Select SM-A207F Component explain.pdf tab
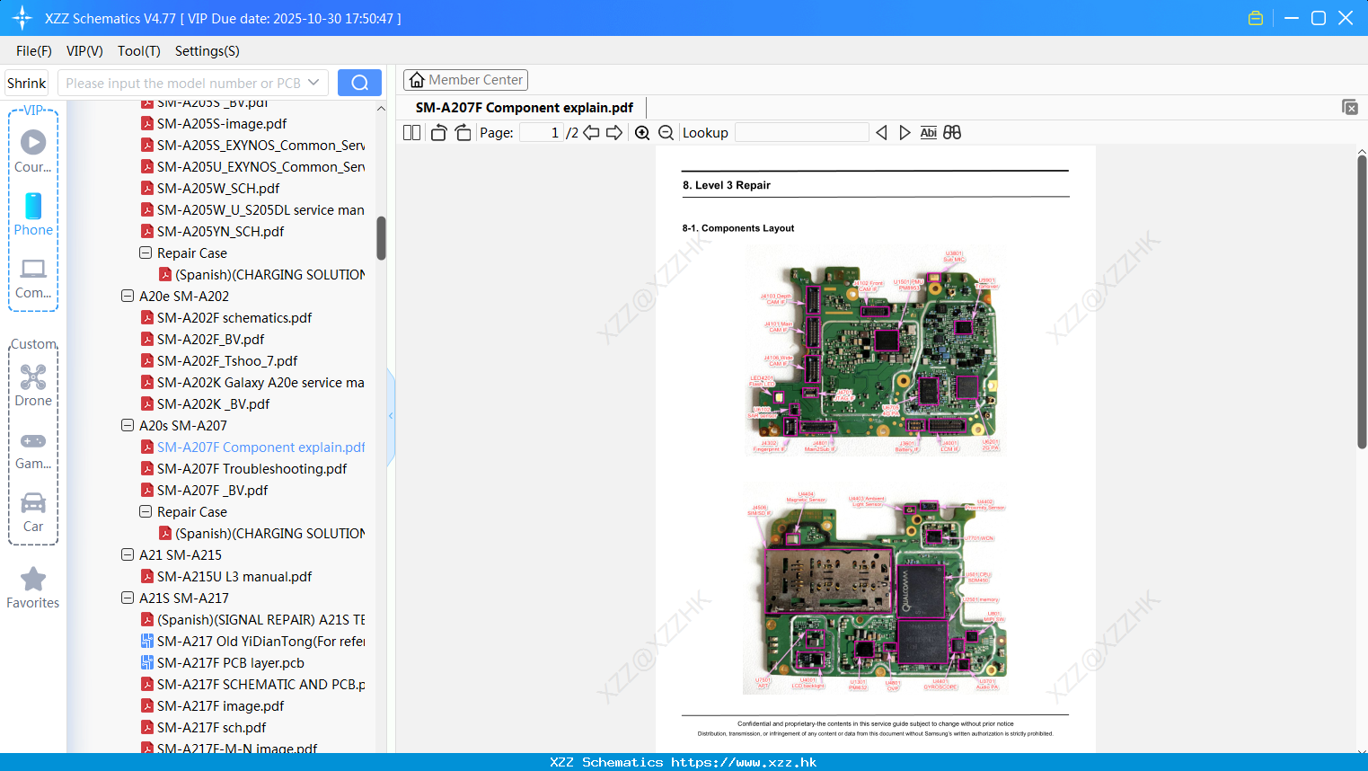Screen dimensions: 1368x771 pyautogui.click(x=525, y=108)
